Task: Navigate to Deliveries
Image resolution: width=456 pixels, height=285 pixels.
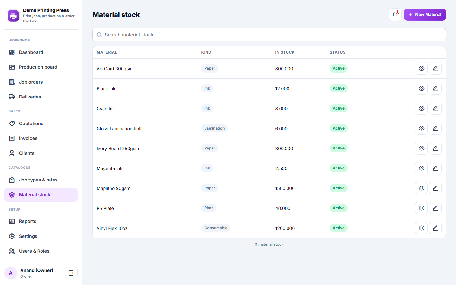Action: coord(41,97)
